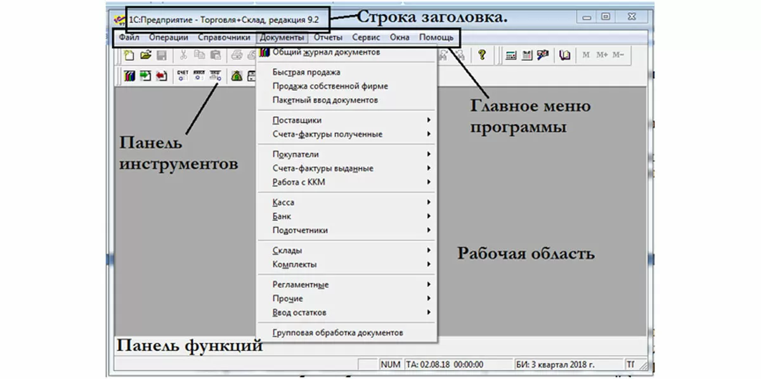Image resolution: width=761 pixels, height=379 pixels.
Task: Open the Окна menu
Action: pyautogui.click(x=400, y=37)
